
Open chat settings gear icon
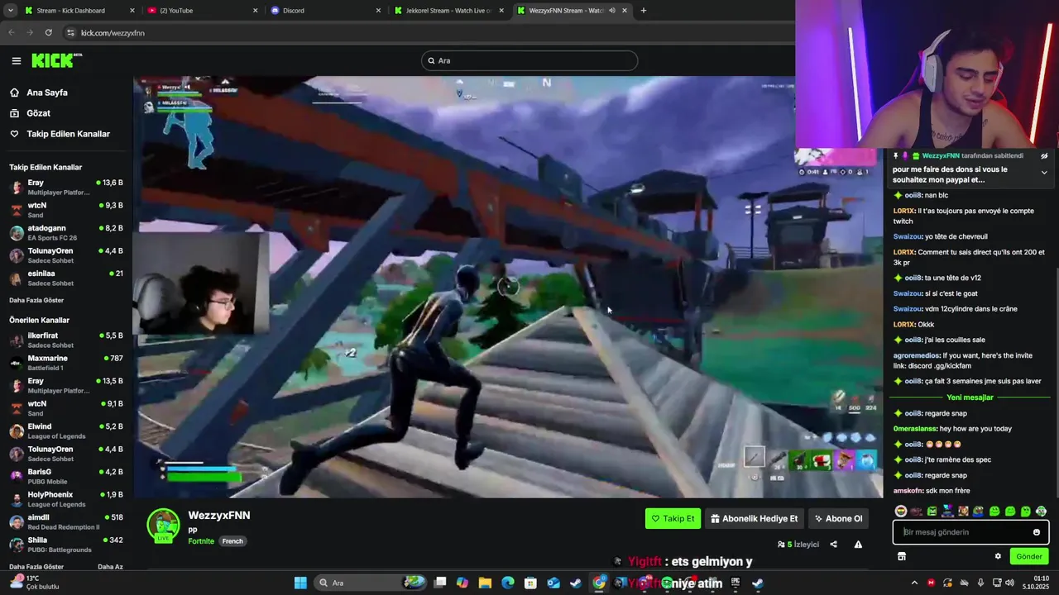998,556
